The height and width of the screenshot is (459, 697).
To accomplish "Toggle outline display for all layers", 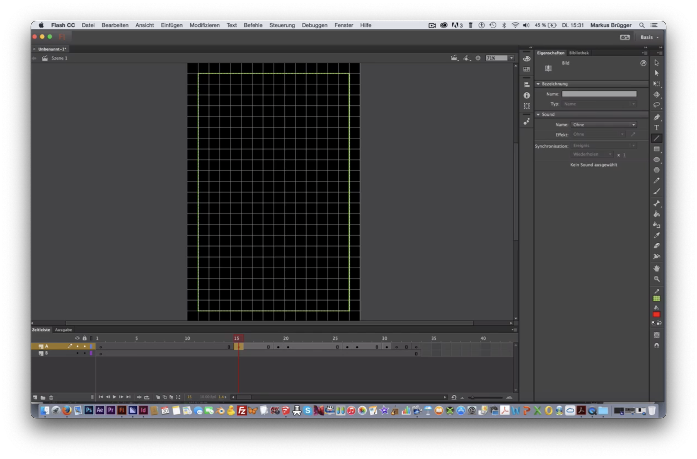I will 91,338.
